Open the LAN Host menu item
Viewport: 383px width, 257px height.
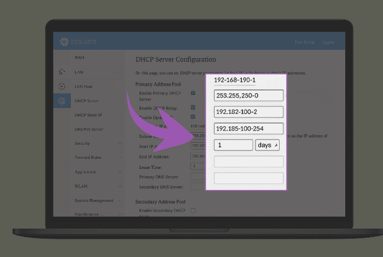[x=83, y=86]
